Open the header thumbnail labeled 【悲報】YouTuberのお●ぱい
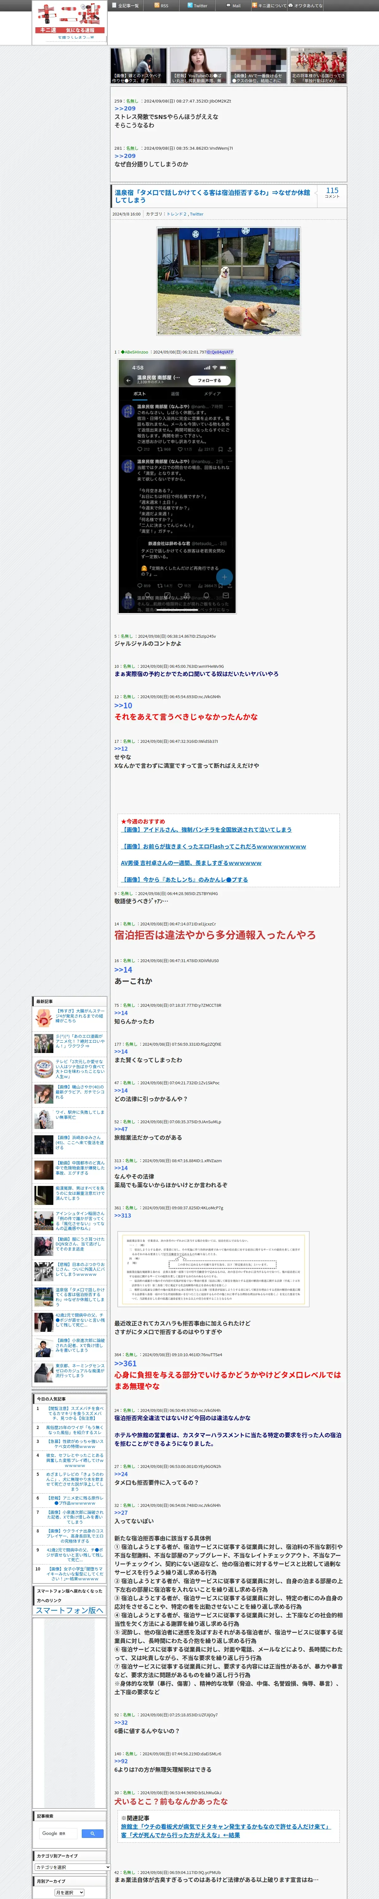This screenshot has height=1899, width=379. [198, 66]
